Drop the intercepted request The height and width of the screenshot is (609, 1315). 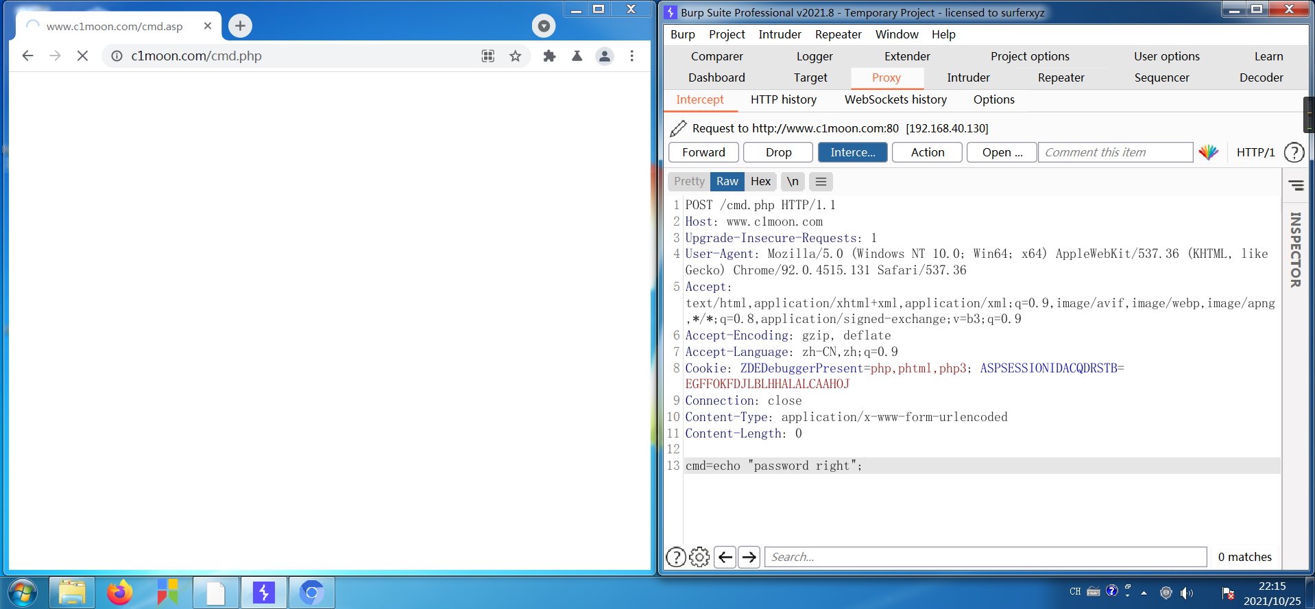click(x=778, y=152)
